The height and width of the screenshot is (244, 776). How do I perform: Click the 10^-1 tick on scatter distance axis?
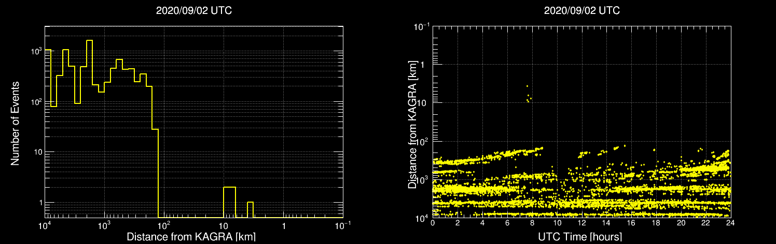[x=421, y=25]
